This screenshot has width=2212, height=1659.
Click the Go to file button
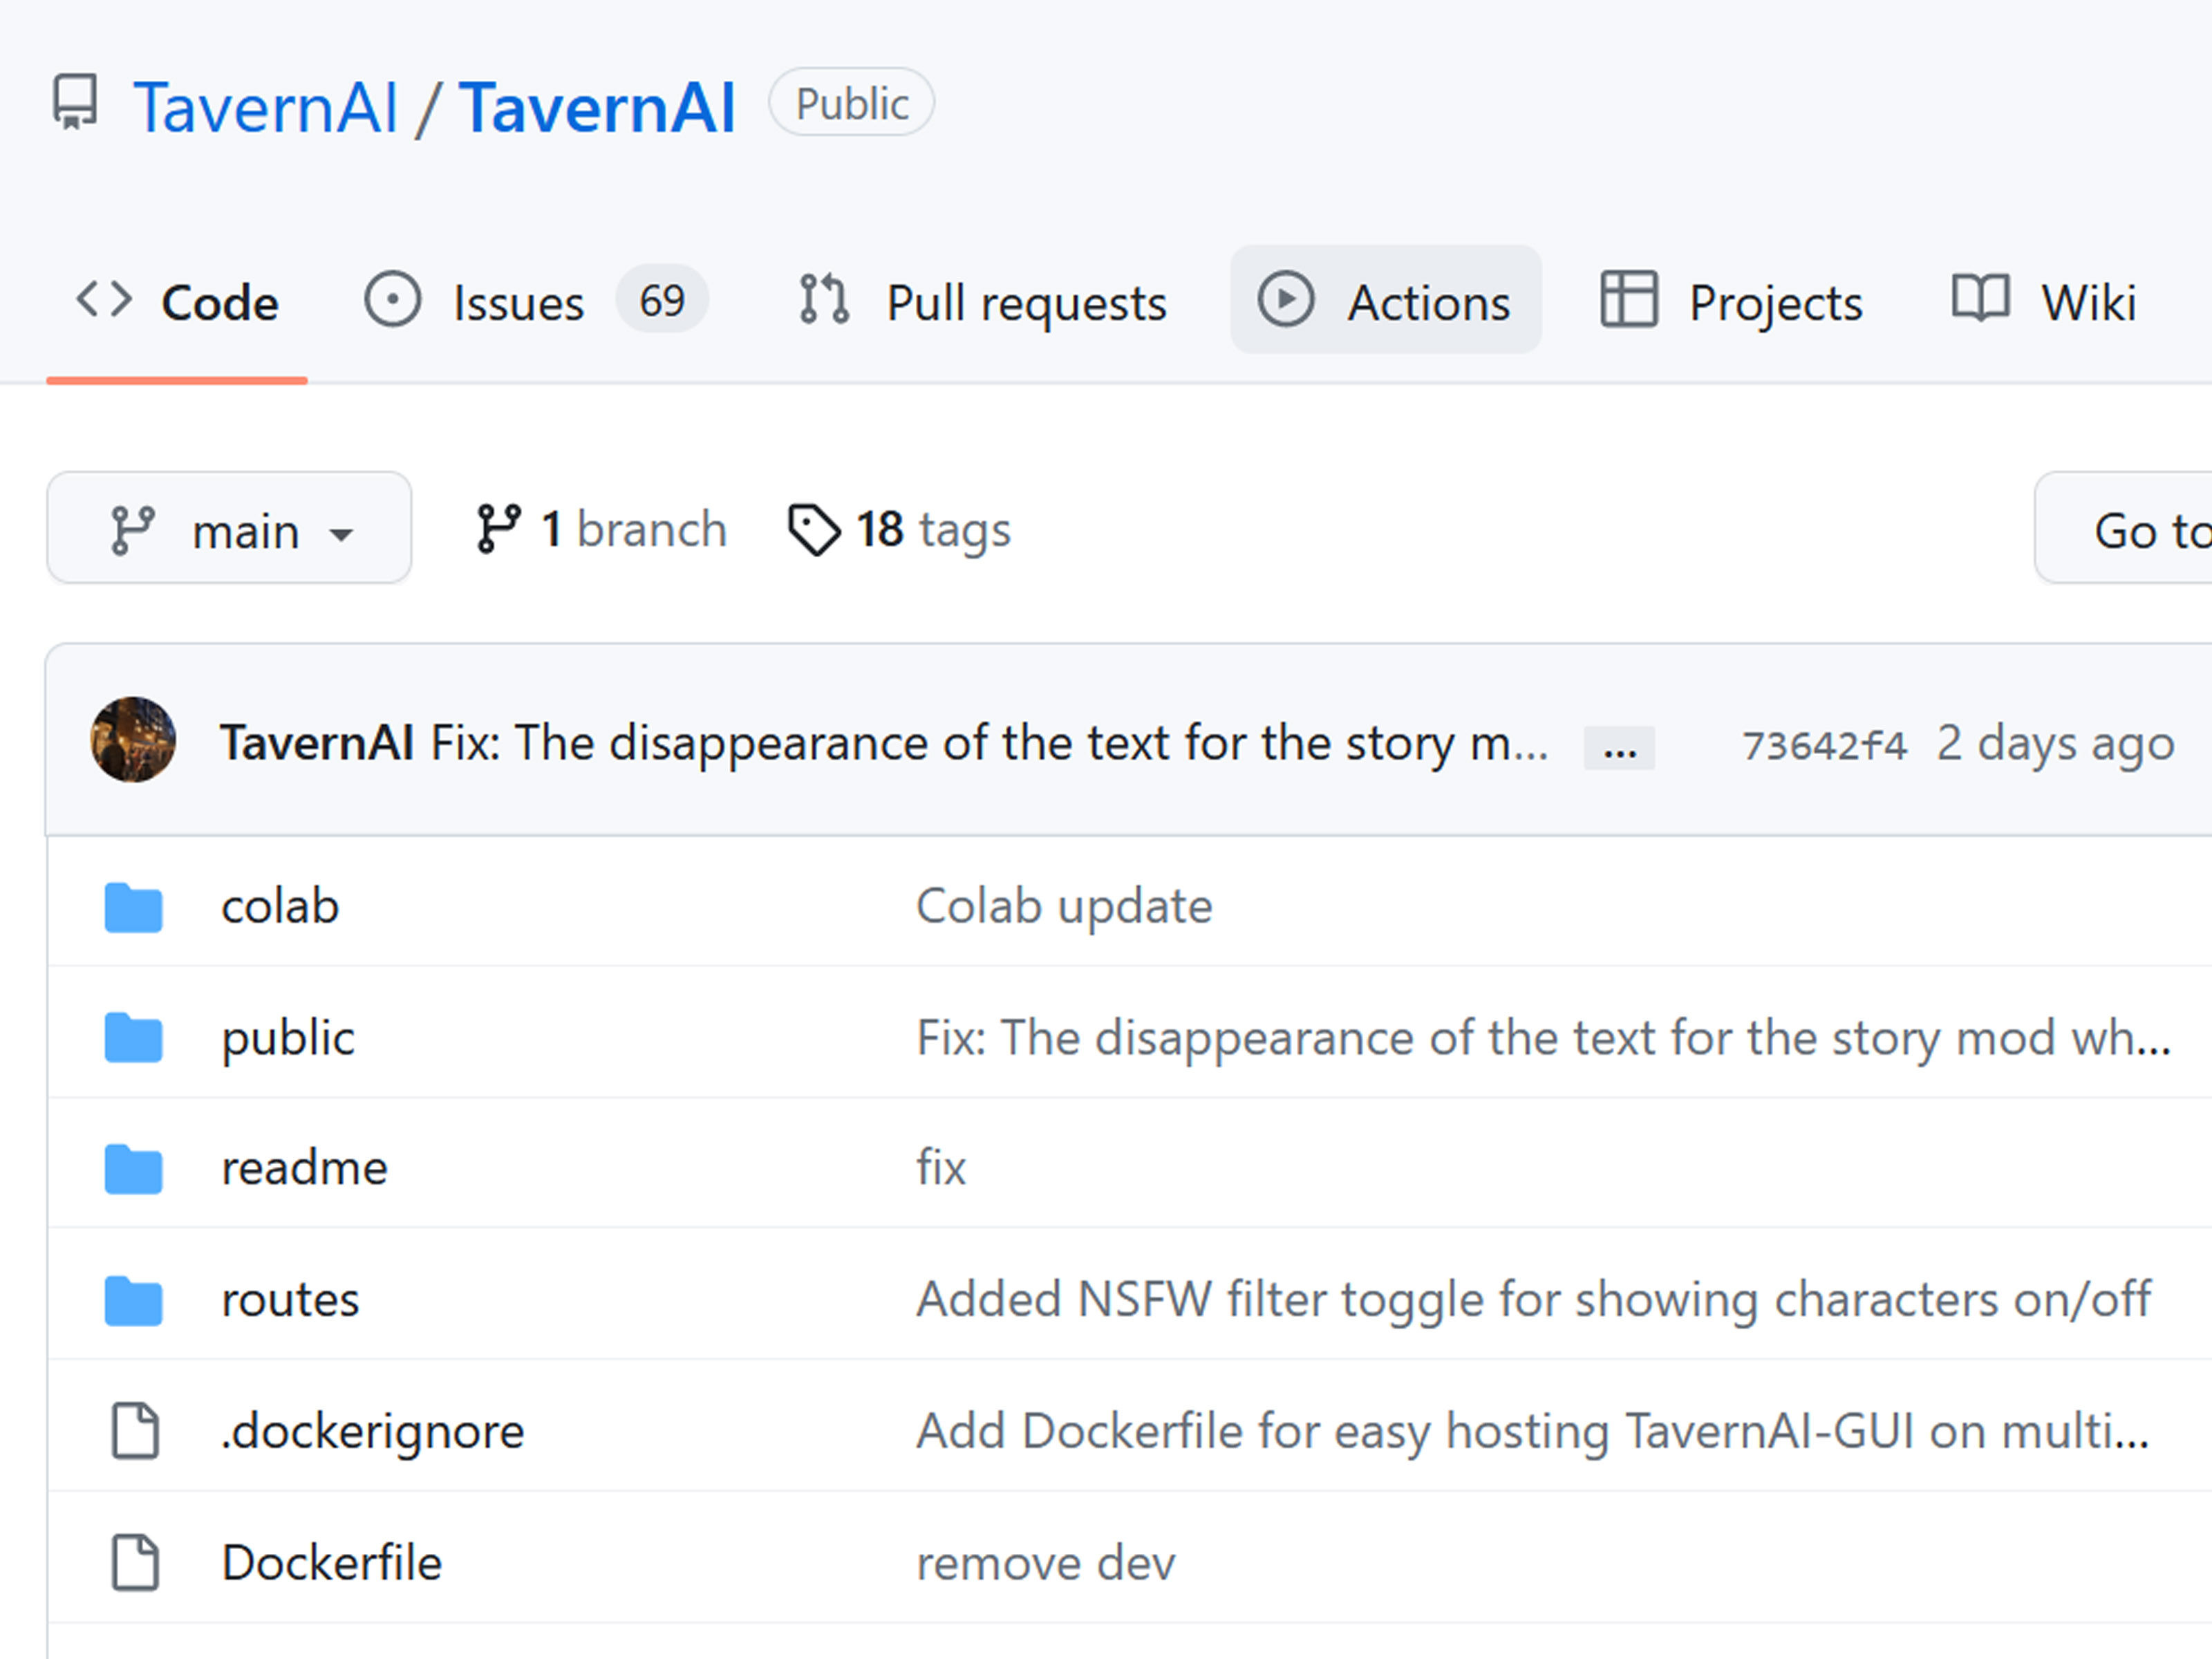point(2123,528)
